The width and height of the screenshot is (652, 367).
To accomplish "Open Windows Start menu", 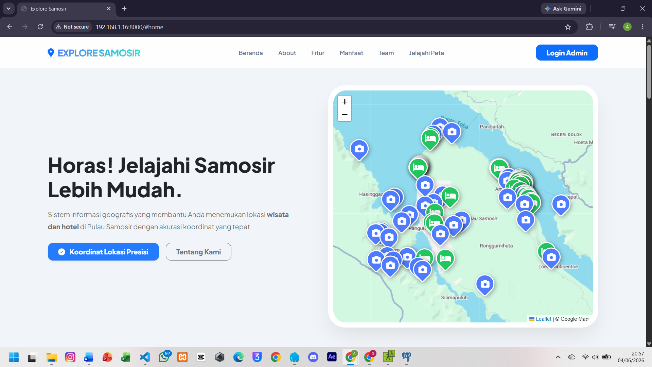I will pos(14,357).
